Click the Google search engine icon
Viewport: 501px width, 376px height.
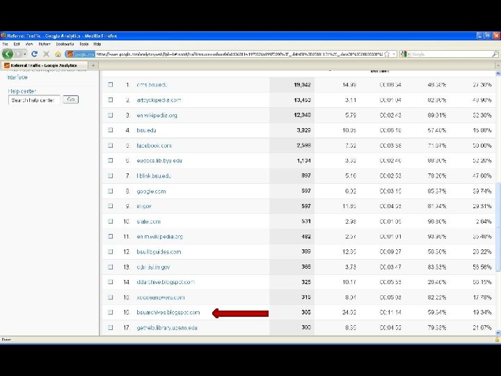(403, 54)
